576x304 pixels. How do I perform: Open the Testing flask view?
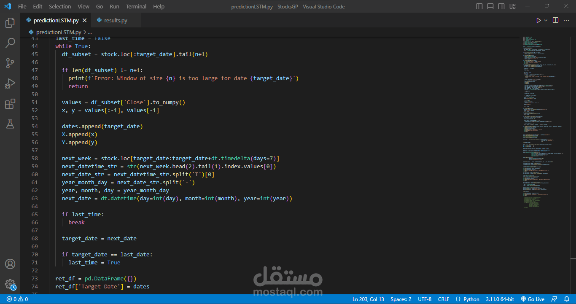pyautogui.click(x=10, y=124)
